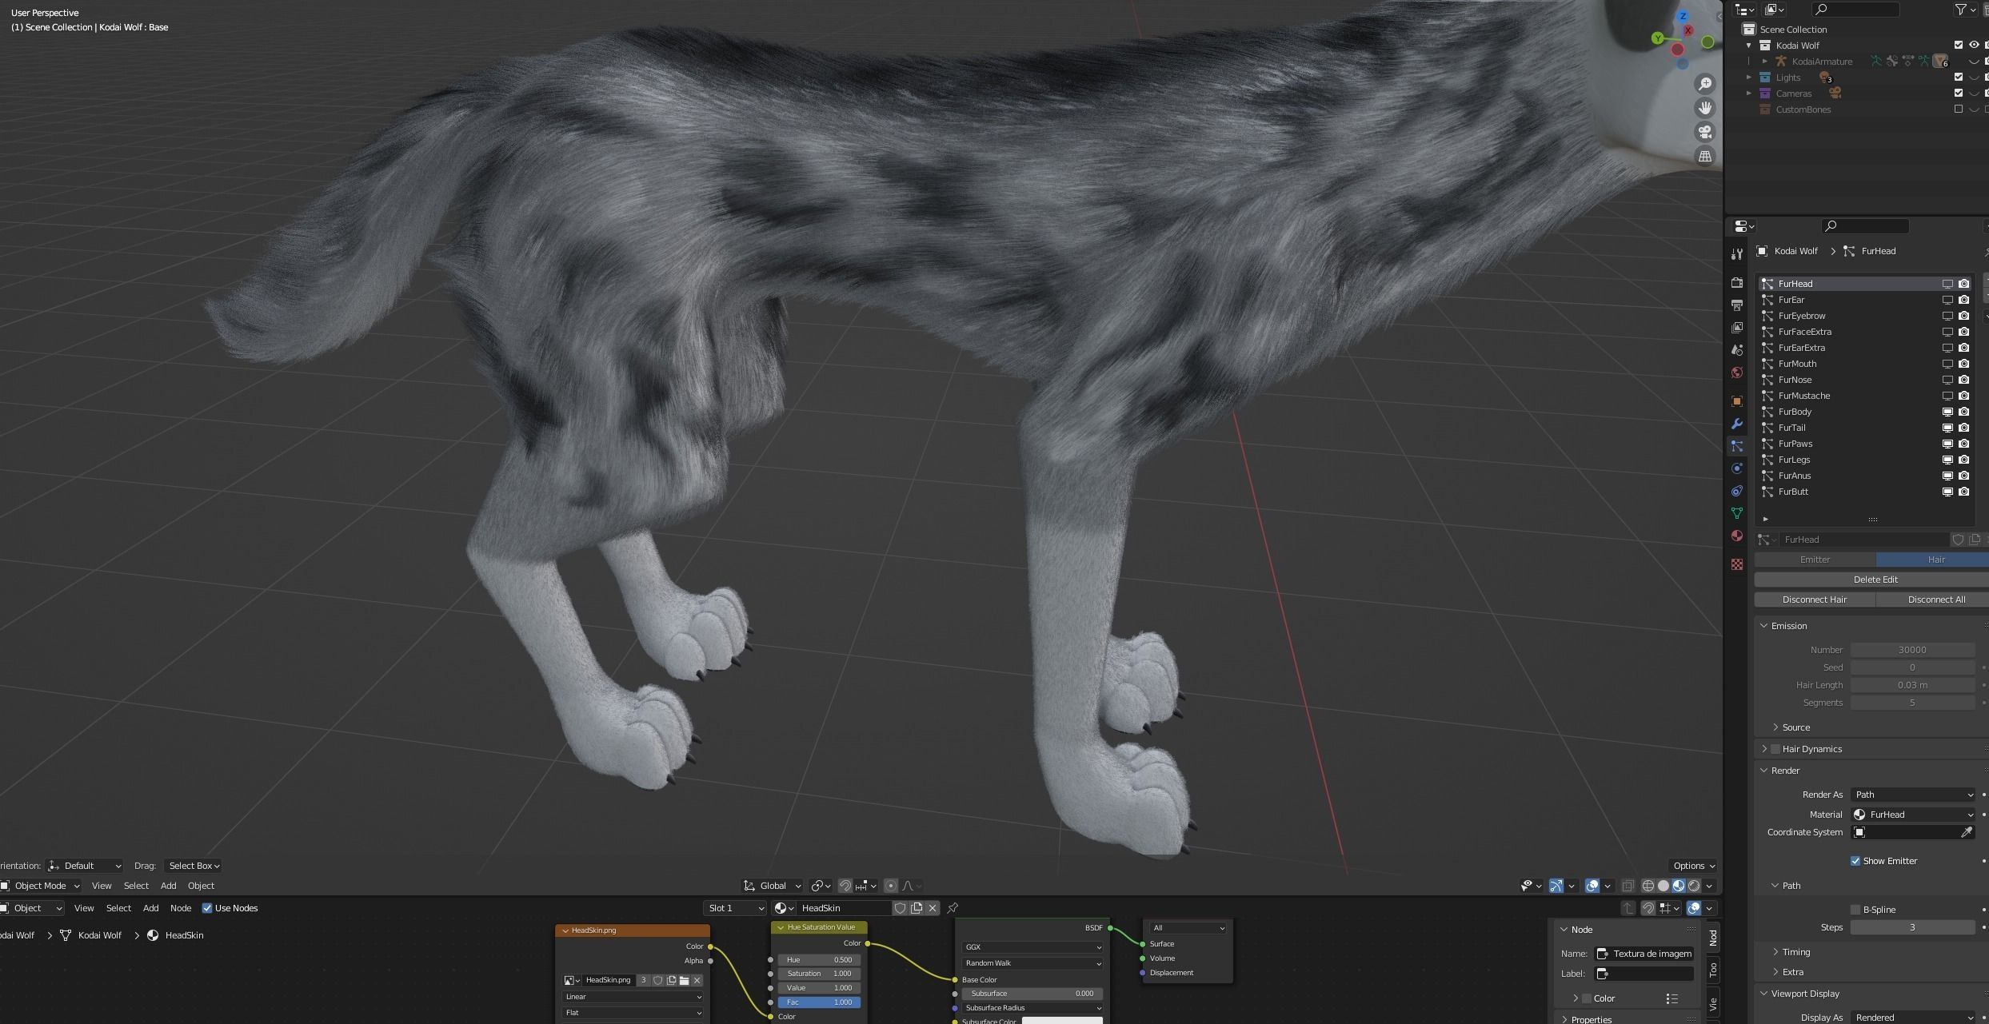This screenshot has width=1989, height=1024.
Task: Click the Fac slider in Hue Saturation node
Action: [x=819, y=1002]
